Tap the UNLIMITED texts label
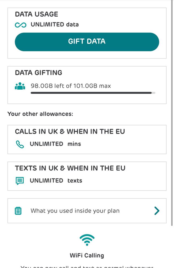174x268 pixels. click(56, 181)
